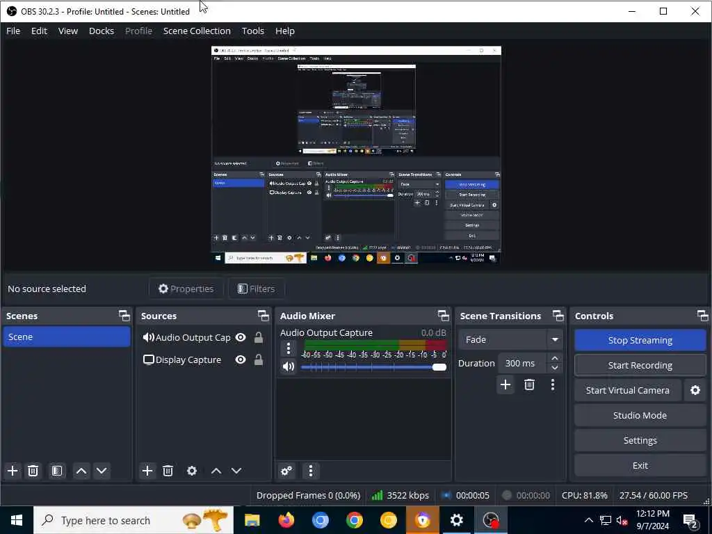Open advanced audio properties gears icon

click(286, 471)
